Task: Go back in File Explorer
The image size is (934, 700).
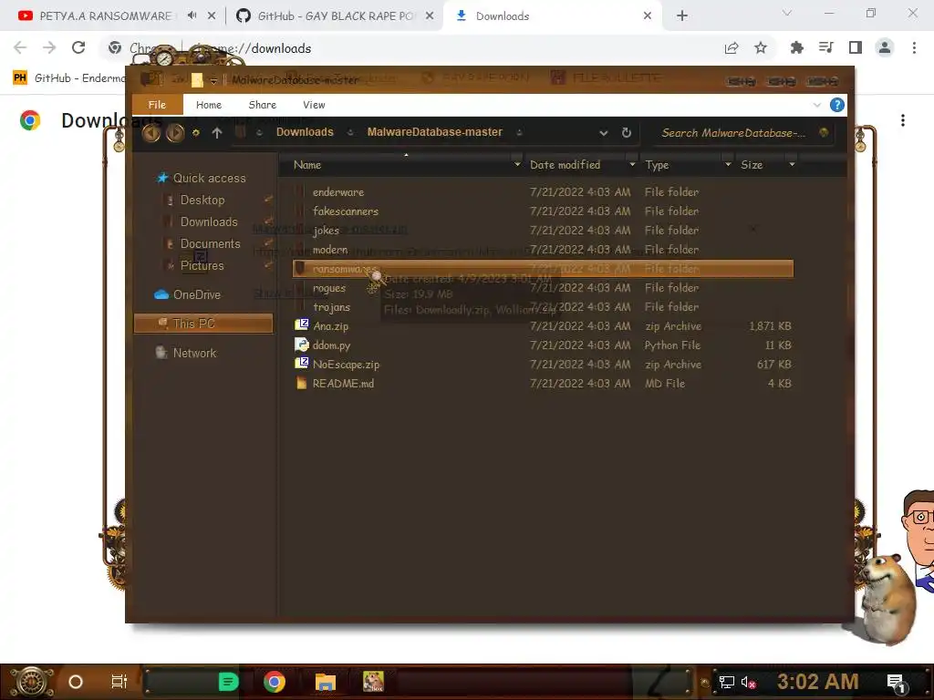Action: tap(151, 133)
